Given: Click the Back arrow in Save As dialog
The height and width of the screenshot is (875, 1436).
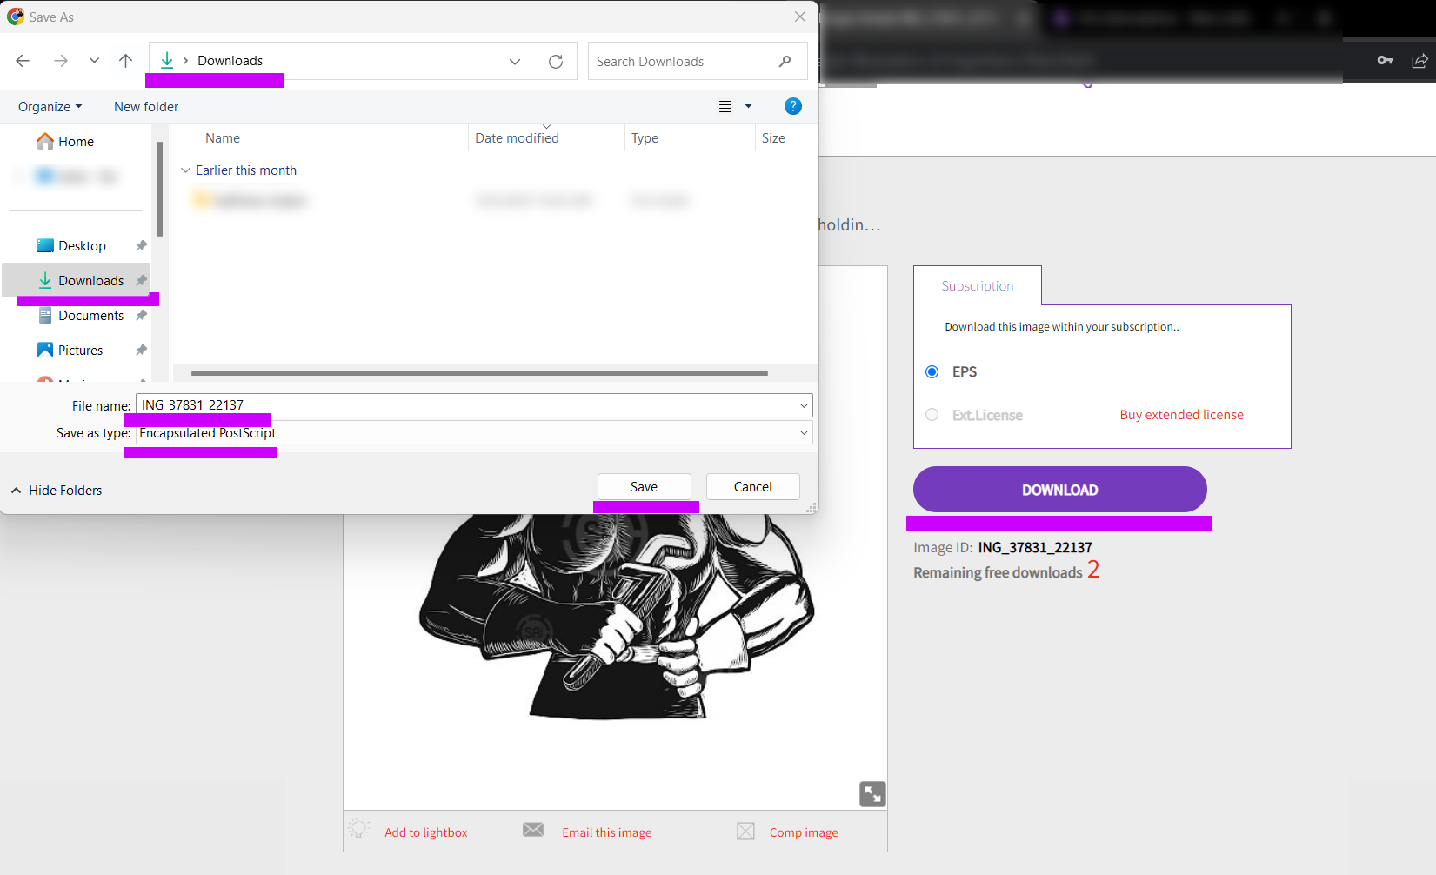Looking at the screenshot, I should (x=23, y=61).
